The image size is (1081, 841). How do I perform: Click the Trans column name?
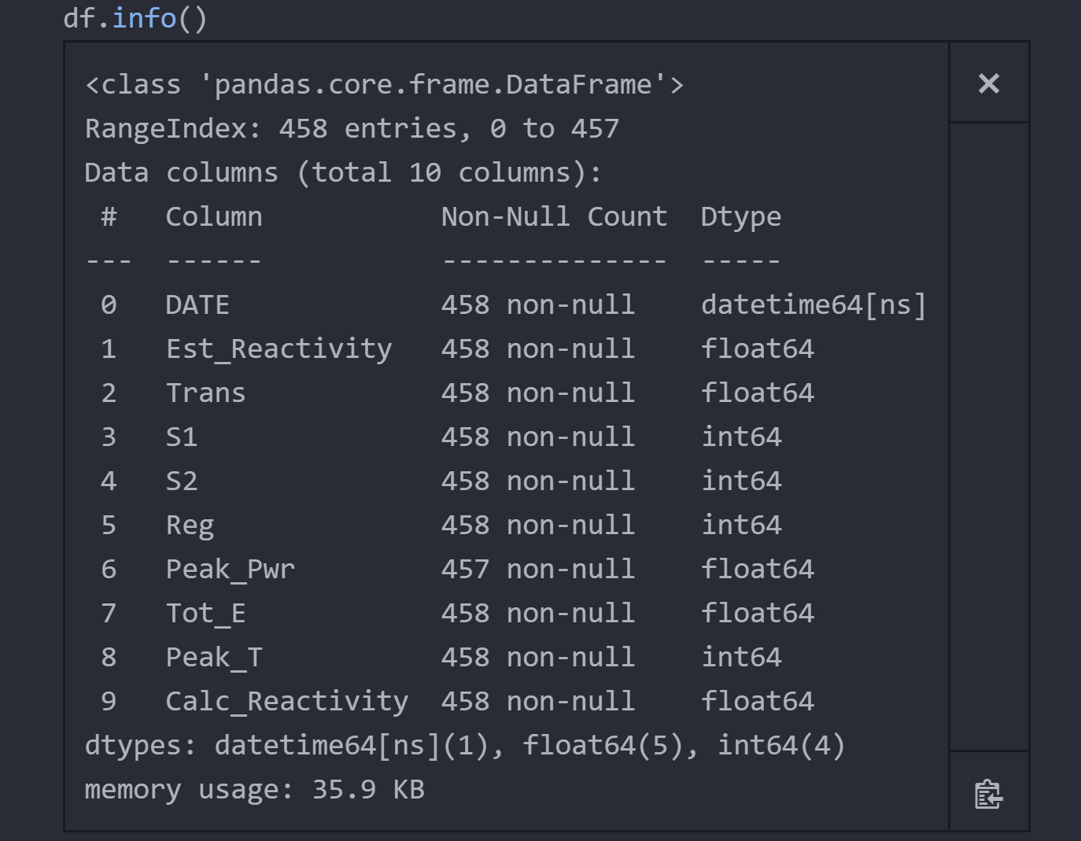205,393
